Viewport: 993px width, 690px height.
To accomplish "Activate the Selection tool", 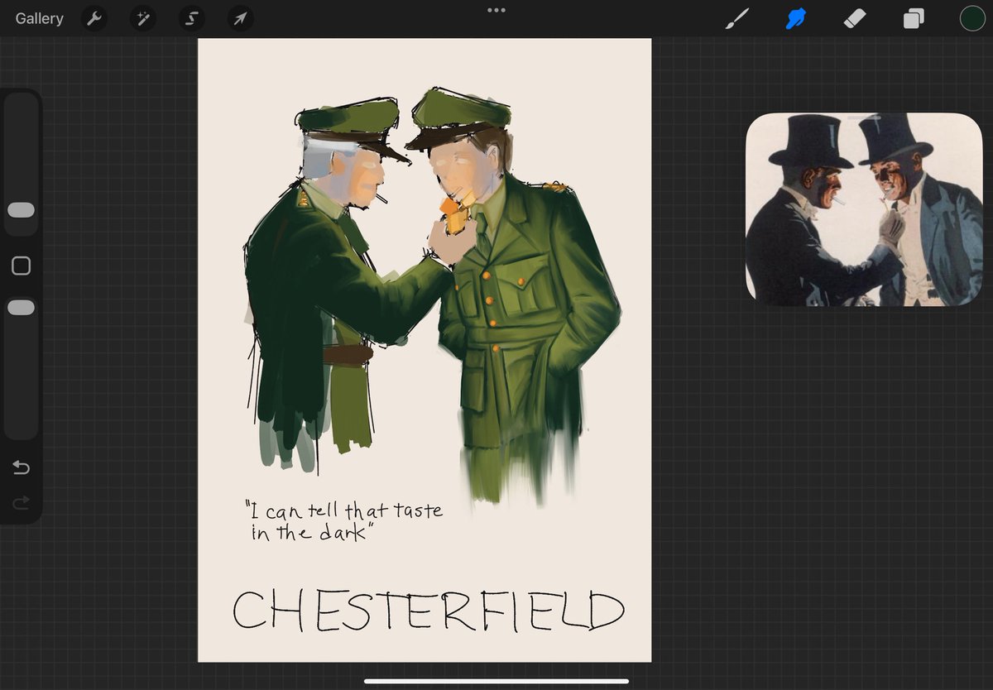I will 192,18.
